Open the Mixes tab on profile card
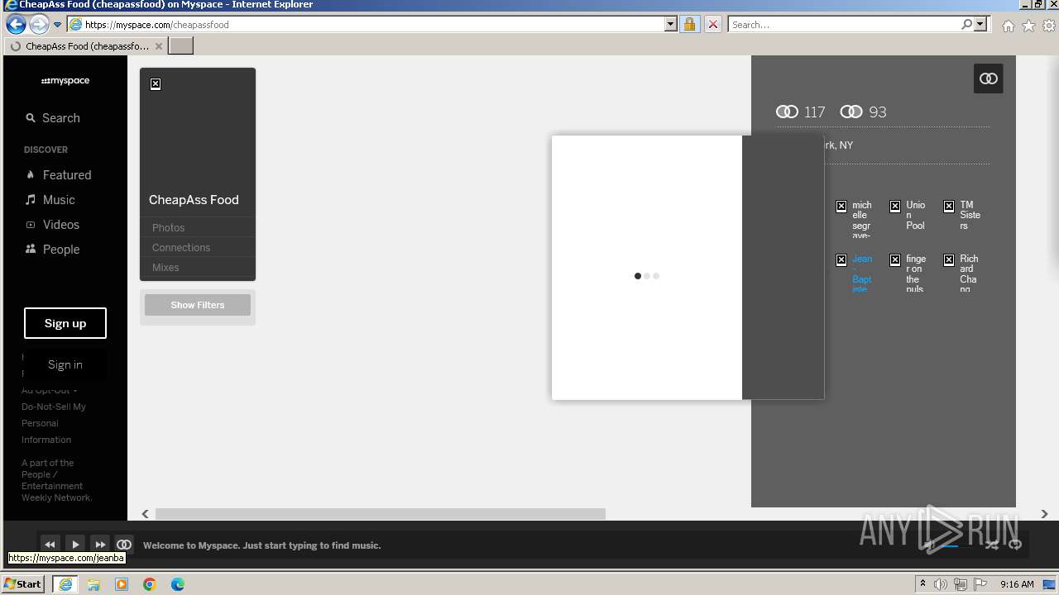Screen dimensions: 1059x595 [x=165, y=267]
